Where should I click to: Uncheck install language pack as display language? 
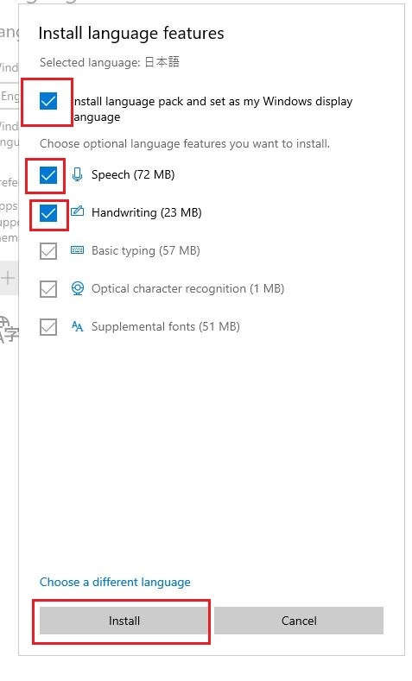coord(48,102)
